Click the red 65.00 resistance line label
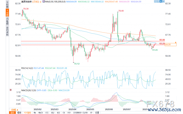183x114 pixels. (x=162, y=40)
